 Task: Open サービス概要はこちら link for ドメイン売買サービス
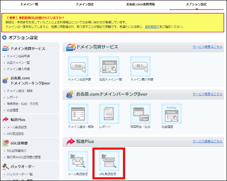pos(207,47)
